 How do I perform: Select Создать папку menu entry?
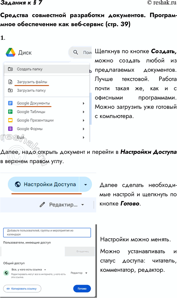coord(47,69)
